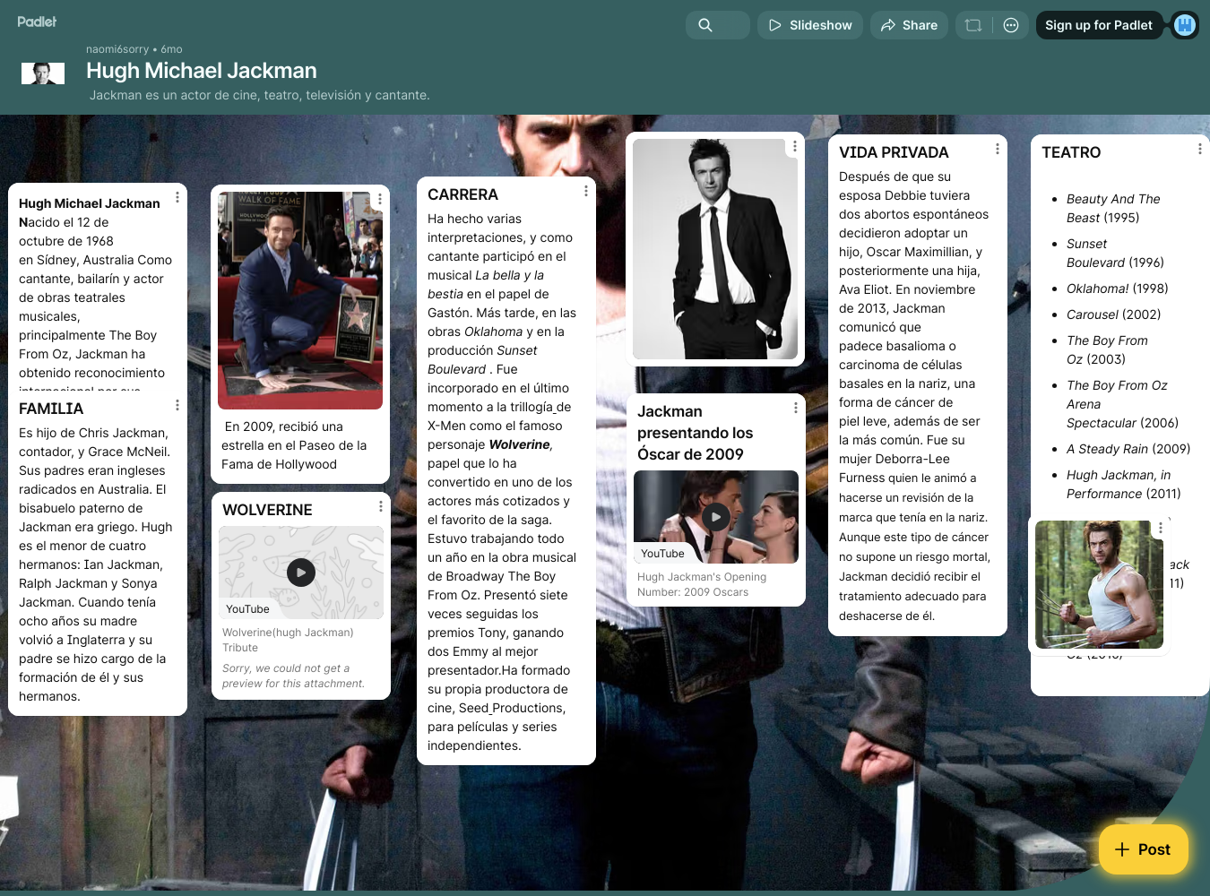This screenshot has height=896, width=1210.
Task: Open the Wolverine claws forest image
Action: click(x=1099, y=584)
